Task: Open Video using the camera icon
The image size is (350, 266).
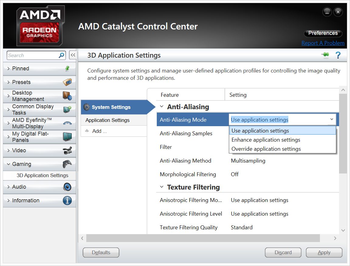Action: click(x=68, y=150)
